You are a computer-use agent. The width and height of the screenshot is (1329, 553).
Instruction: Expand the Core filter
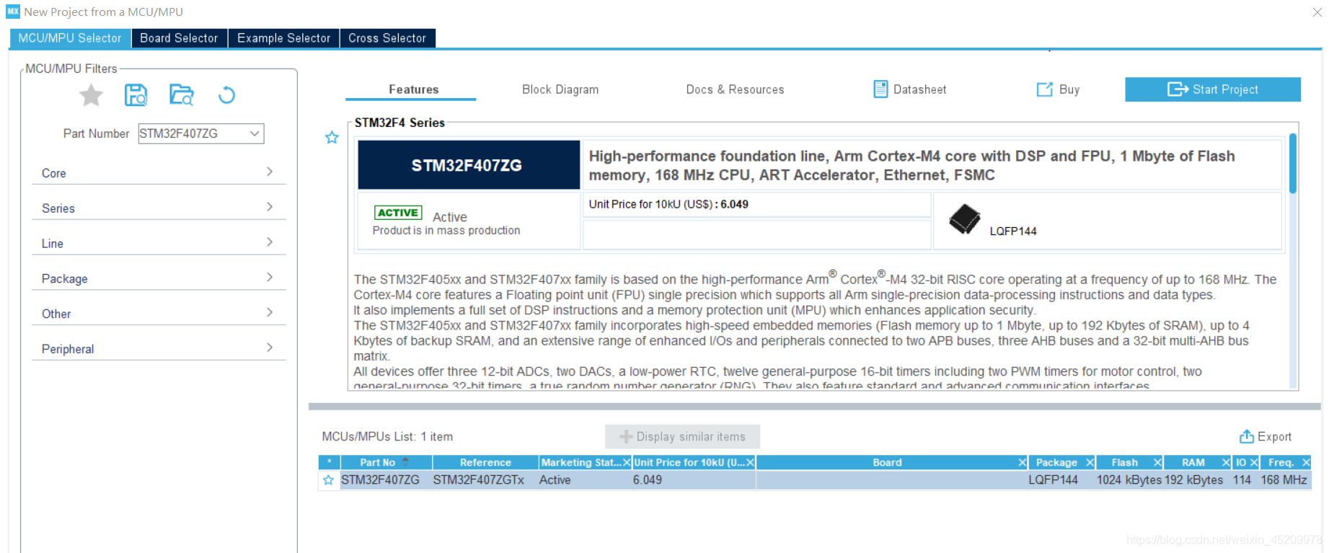tap(159, 173)
